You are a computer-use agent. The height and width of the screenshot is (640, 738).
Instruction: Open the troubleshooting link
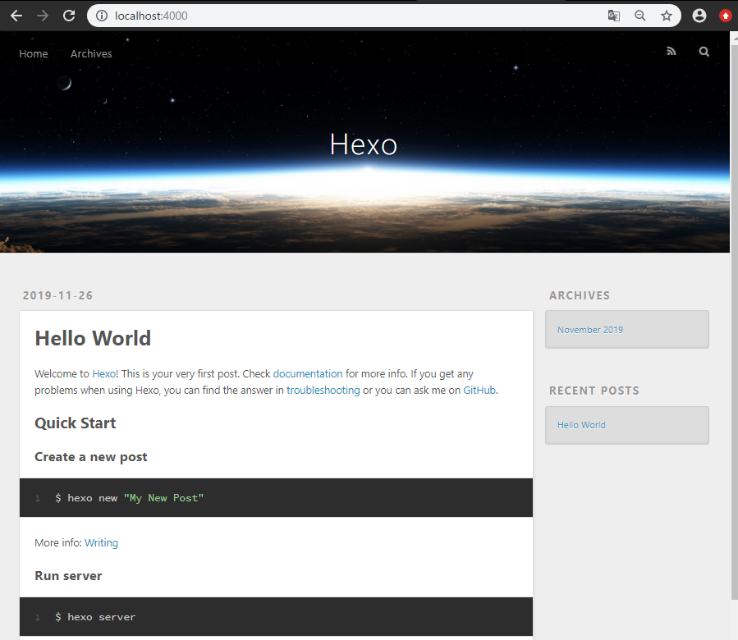tap(323, 390)
